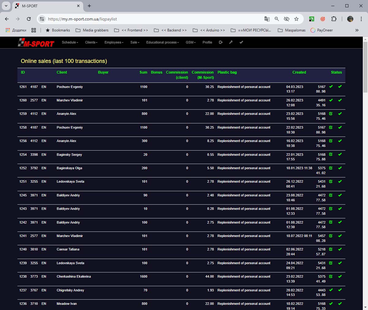Expand the Schedule dropdown menu
Viewport: 368px width, 310px height.
click(x=70, y=42)
